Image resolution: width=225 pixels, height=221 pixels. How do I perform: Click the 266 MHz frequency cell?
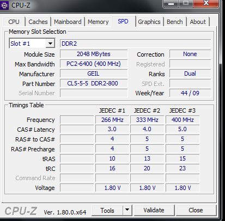[112, 120]
